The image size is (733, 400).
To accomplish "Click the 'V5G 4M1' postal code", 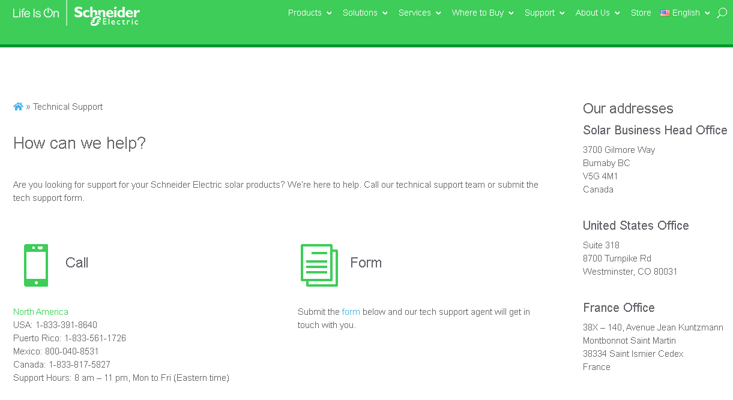I will (x=600, y=176).
